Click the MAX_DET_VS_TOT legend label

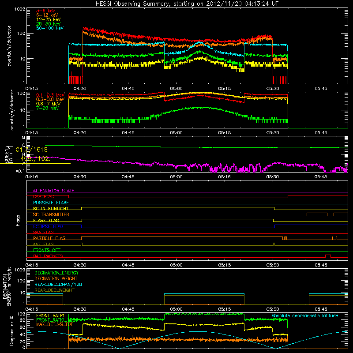click(55, 324)
